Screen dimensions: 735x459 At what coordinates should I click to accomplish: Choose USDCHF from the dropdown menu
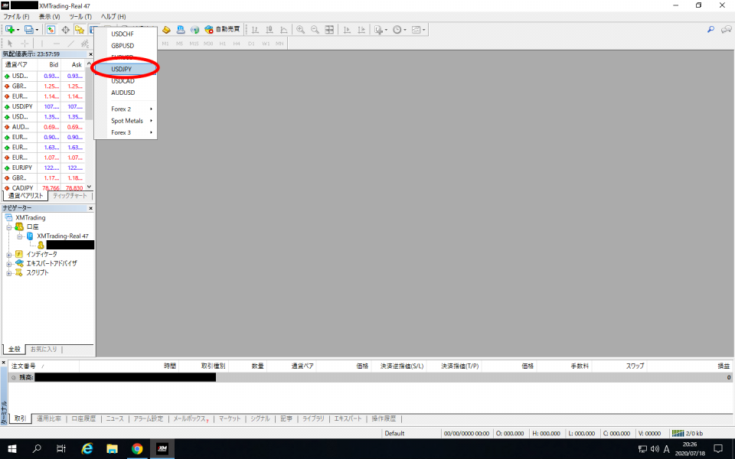tap(126, 34)
